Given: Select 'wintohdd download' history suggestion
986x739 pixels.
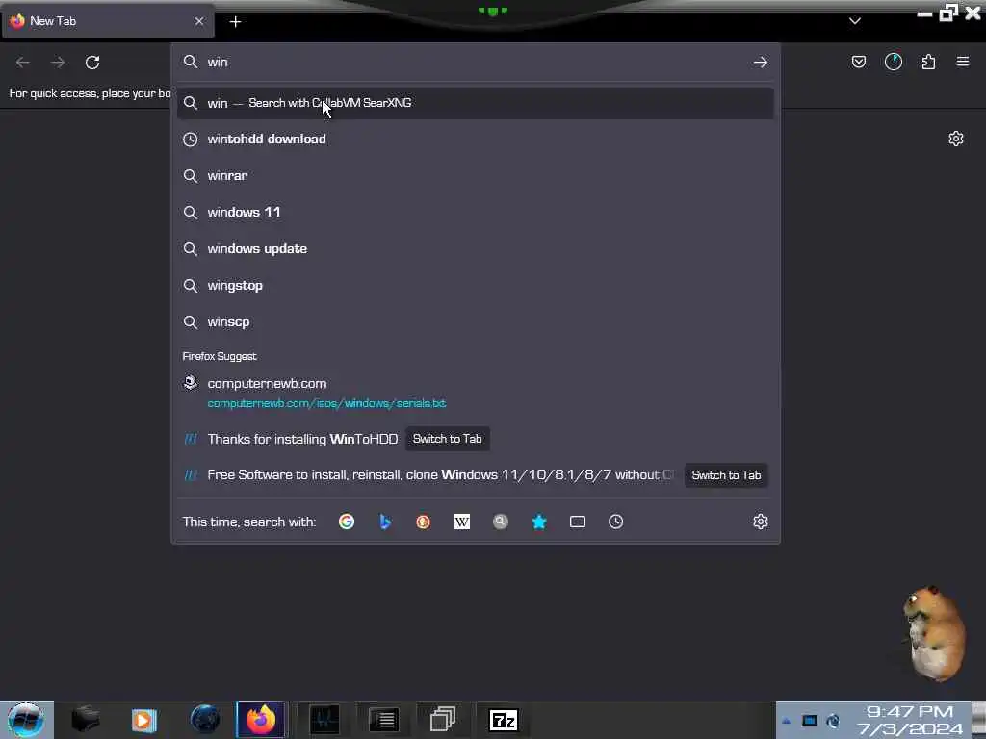Looking at the screenshot, I should pyautogui.click(x=476, y=140).
